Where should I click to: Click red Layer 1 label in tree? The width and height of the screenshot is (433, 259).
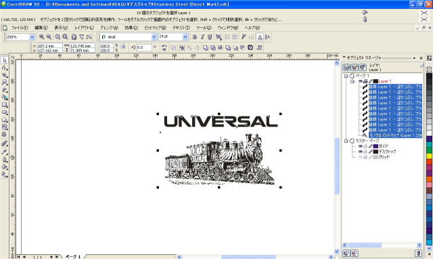pyautogui.click(x=385, y=81)
